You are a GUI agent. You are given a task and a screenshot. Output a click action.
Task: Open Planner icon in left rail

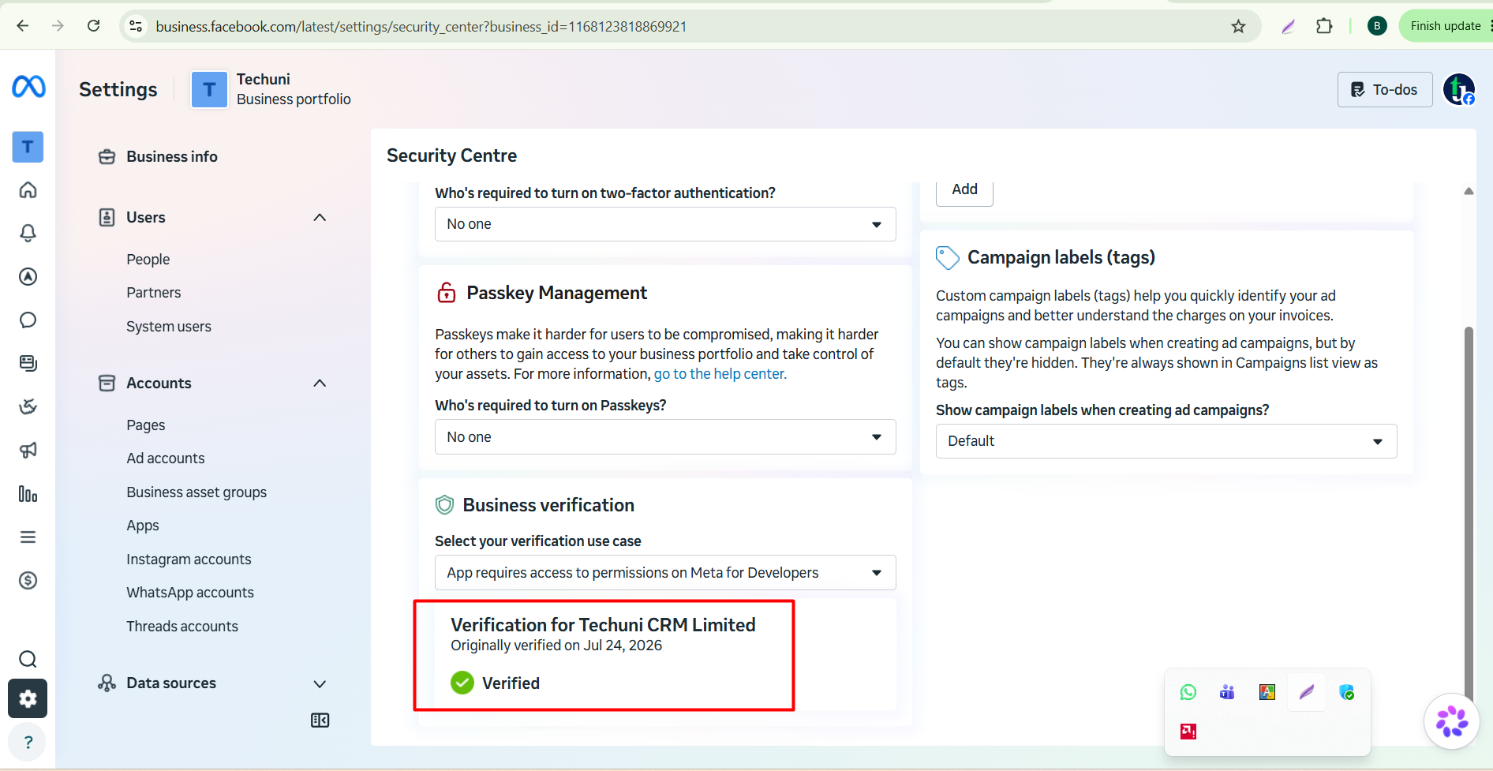coord(28,406)
